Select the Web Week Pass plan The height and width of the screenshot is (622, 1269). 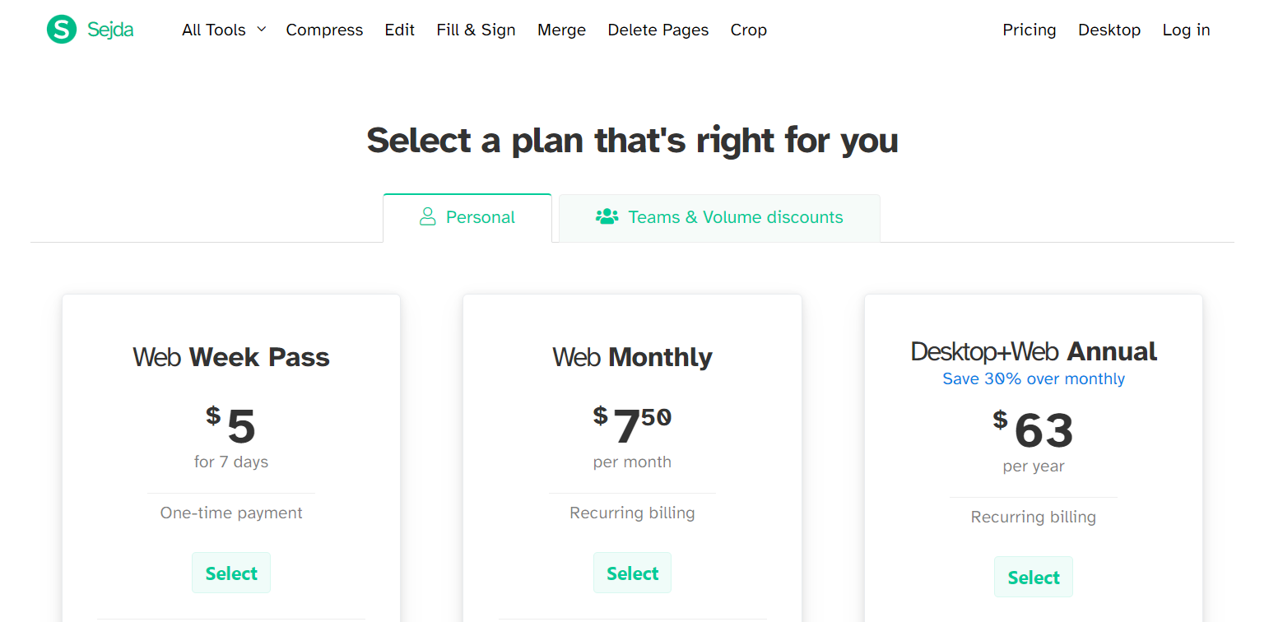[x=231, y=573]
